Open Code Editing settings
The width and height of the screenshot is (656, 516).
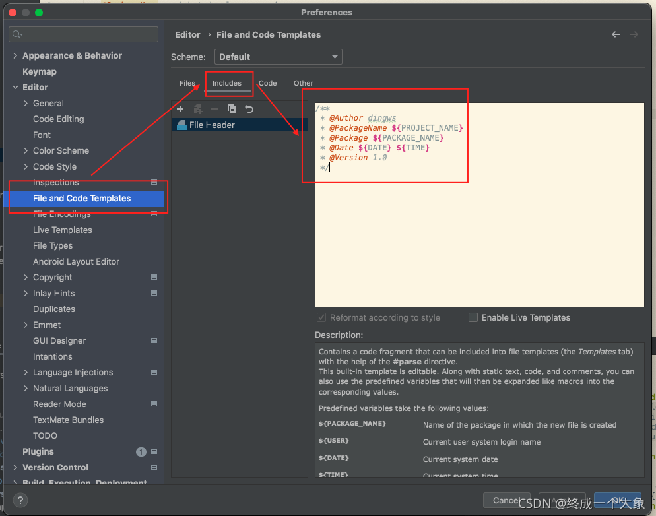pos(59,119)
